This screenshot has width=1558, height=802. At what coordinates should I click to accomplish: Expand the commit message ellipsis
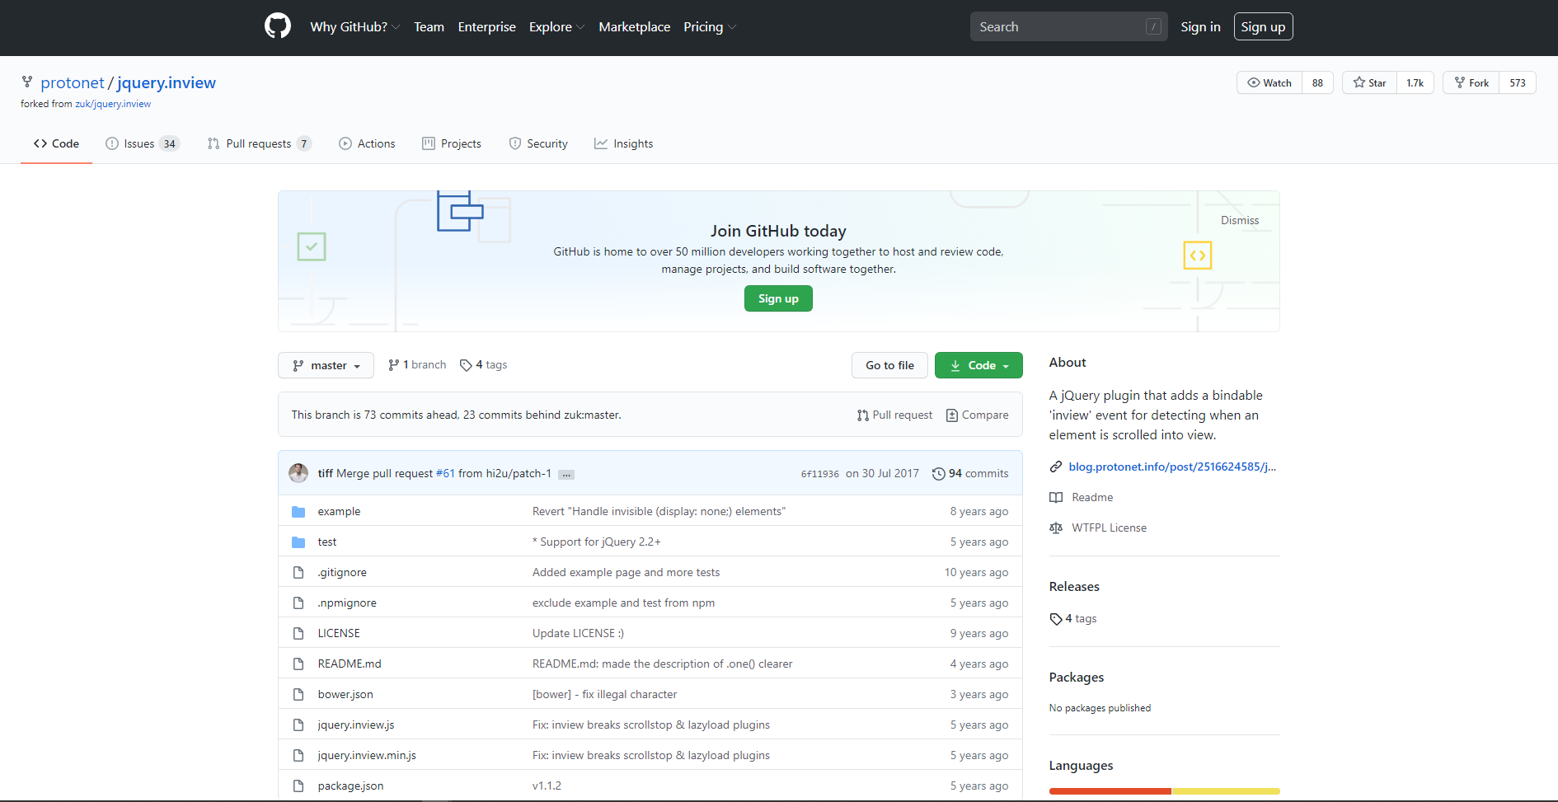[566, 475]
